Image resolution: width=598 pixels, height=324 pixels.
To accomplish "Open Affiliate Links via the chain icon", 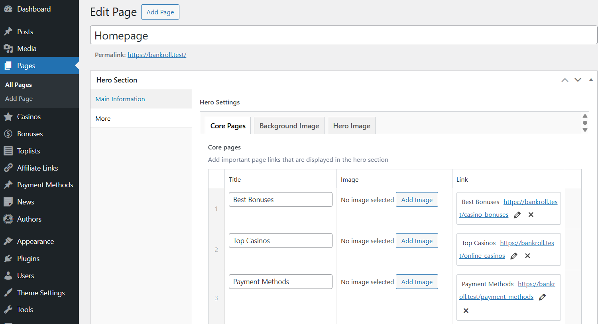I will (x=9, y=167).
